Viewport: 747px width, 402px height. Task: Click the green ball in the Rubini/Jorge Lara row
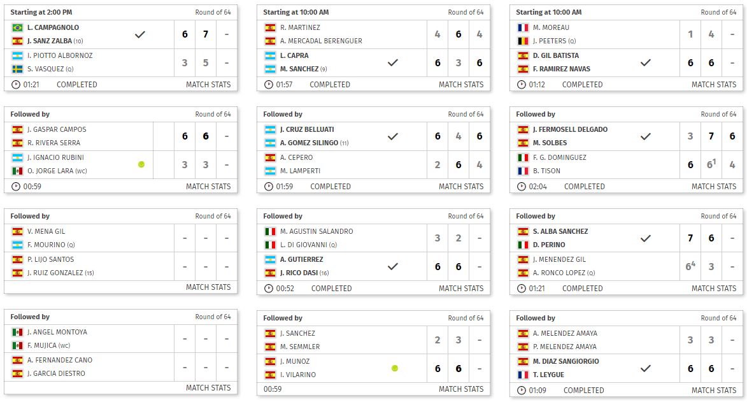click(x=141, y=164)
